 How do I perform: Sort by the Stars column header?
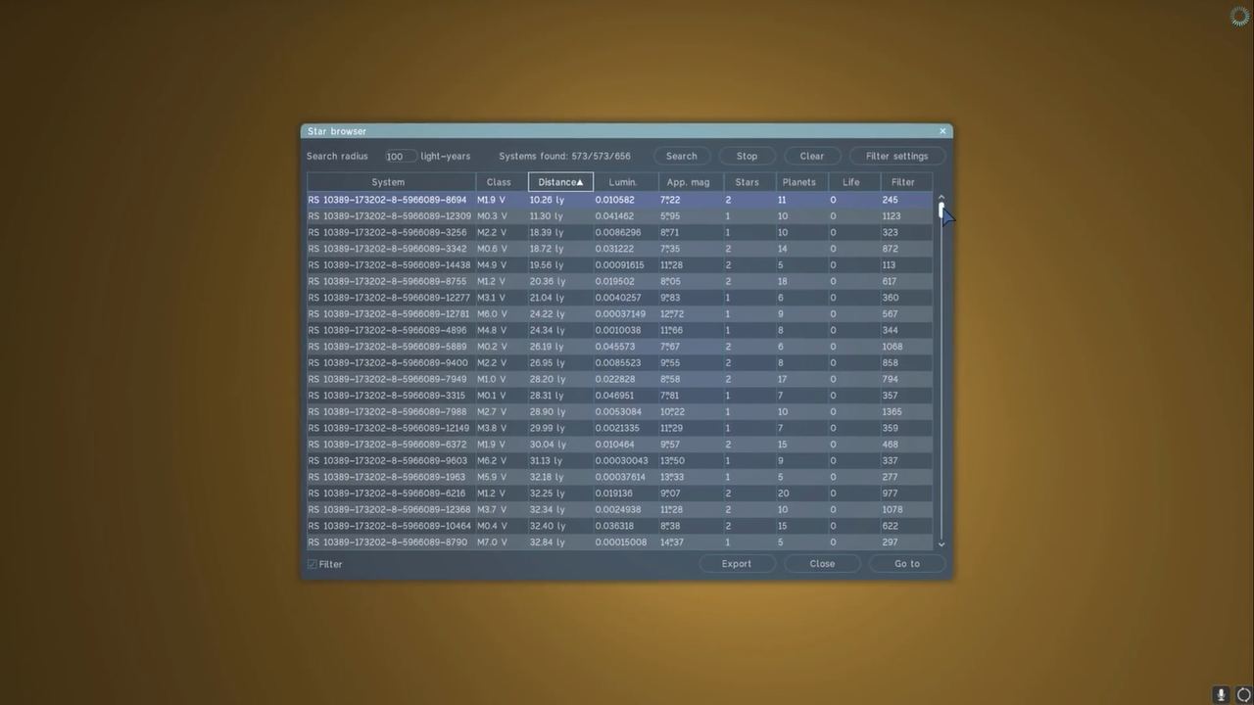(x=749, y=182)
